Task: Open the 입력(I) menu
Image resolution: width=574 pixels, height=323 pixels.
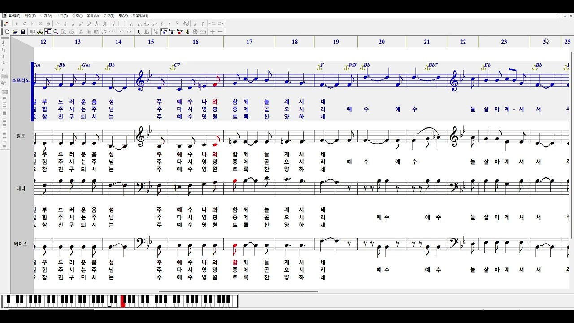Action: pyautogui.click(x=77, y=16)
